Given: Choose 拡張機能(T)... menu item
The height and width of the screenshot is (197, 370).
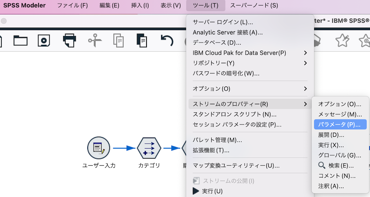Looking at the screenshot, I should [250, 150].
